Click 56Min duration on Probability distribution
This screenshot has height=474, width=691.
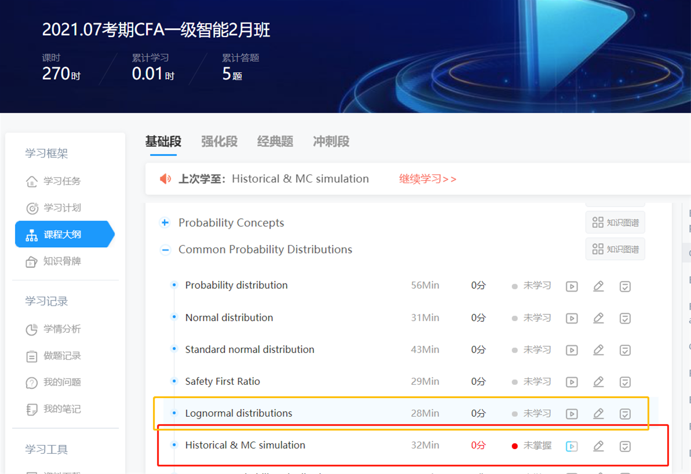tap(425, 285)
